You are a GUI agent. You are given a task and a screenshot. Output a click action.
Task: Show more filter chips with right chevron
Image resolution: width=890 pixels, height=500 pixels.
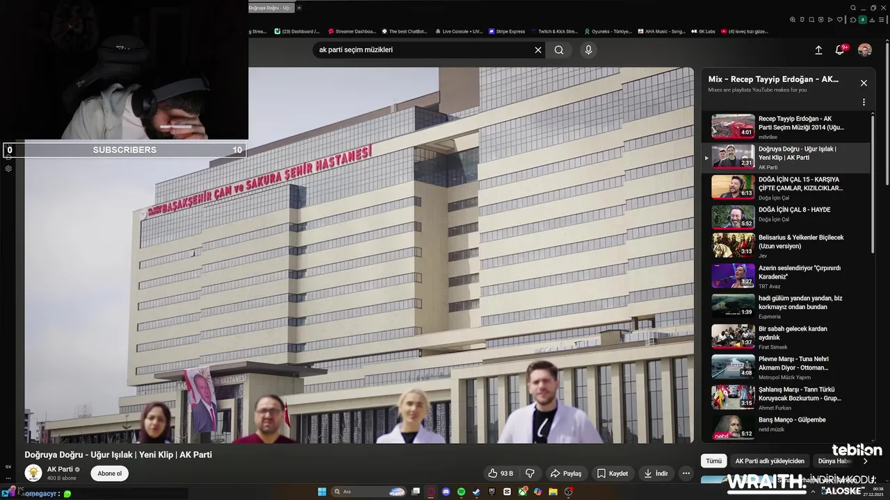click(865, 461)
